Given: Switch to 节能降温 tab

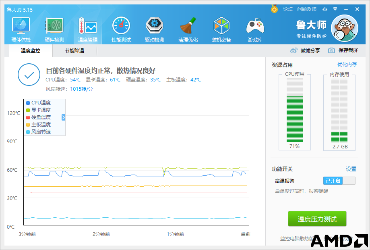Looking at the screenshot, I should pos(74,51).
